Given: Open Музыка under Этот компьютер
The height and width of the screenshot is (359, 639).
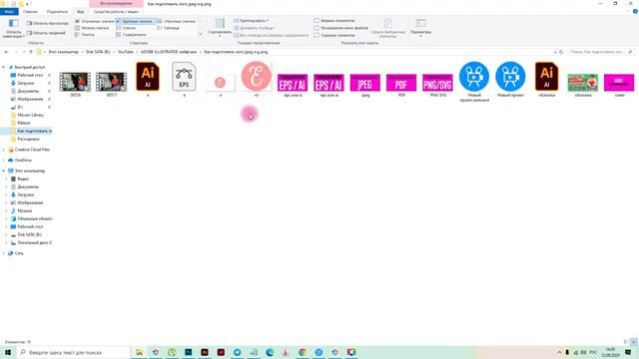Looking at the screenshot, I should [x=24, y=210].
